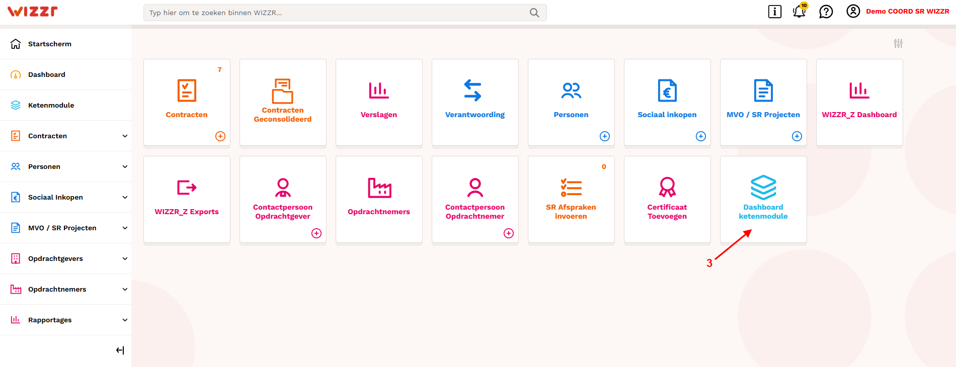Select Sociaal Inkopen label in sidebar
The image size is (956, 367).
point(55,197)
